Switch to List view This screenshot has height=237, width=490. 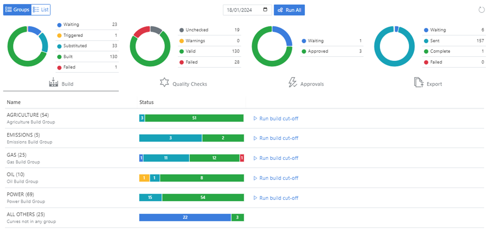(x=41, y=9)
